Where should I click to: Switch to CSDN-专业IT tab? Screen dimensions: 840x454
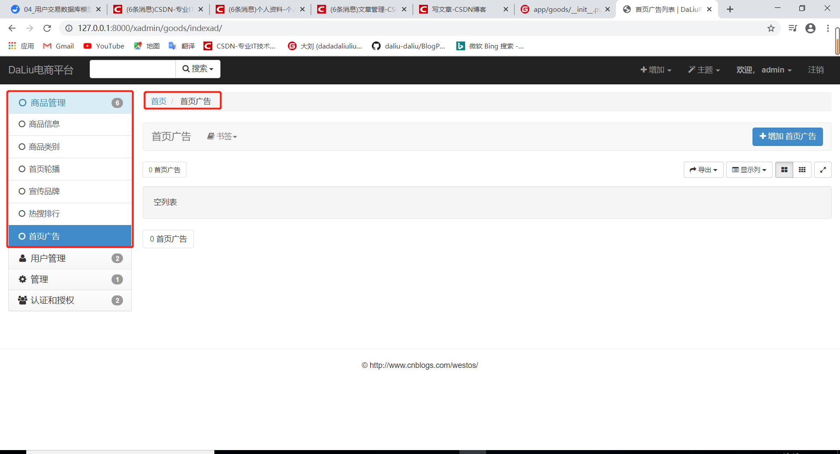tap(158, 9)
